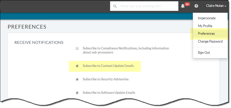Click the Subscribe to Security Advisories label

pyautogui.click(x=106, y=79)
